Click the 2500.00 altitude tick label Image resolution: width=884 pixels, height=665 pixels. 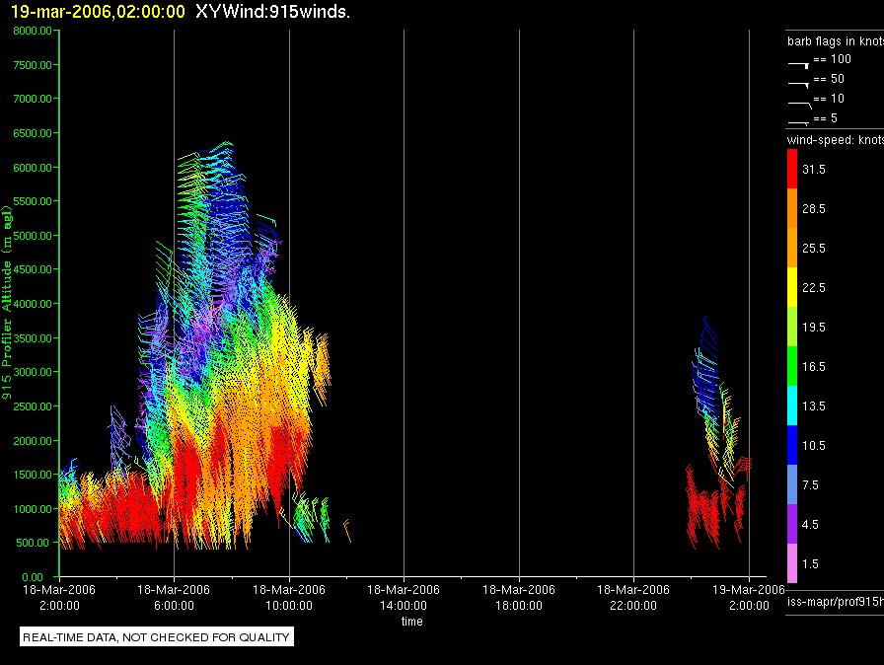pyautogui.click(x=33, y=406)
